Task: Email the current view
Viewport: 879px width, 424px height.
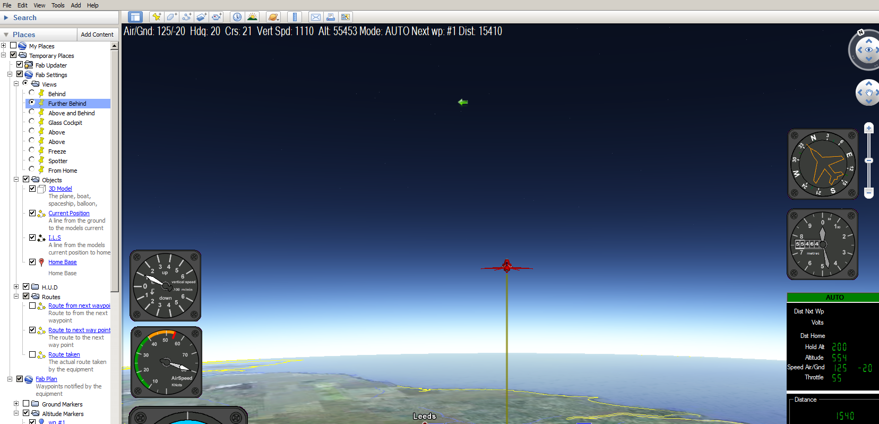Action: click(316, 17)
